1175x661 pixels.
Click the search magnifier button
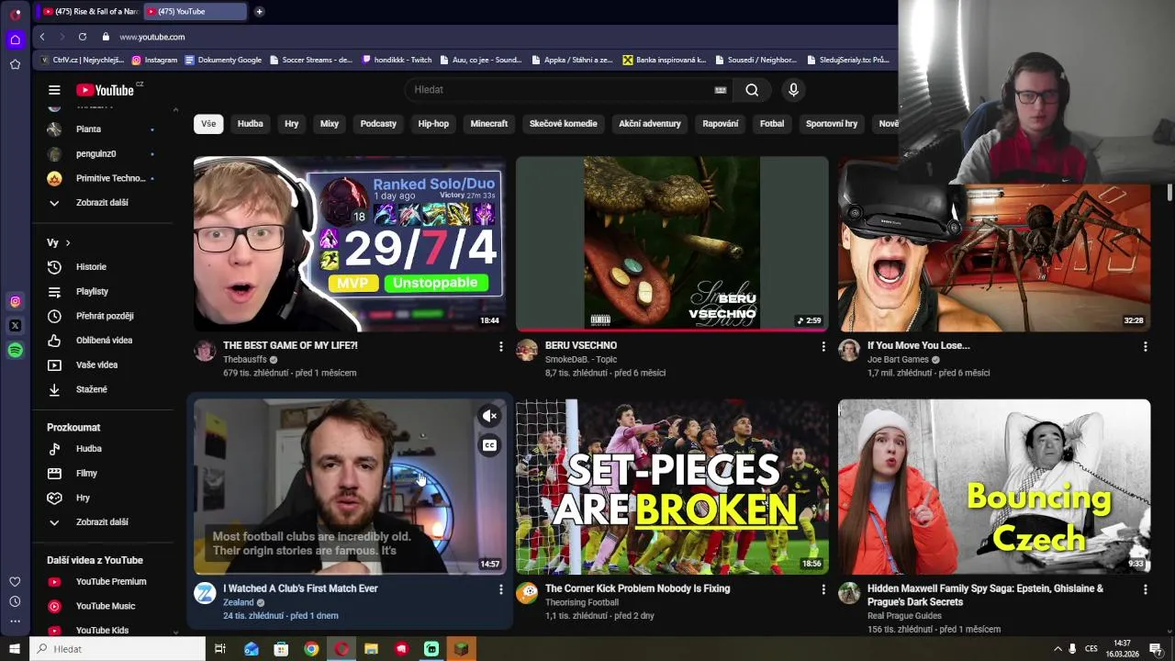pyautogui.click(x=752, y=90)
